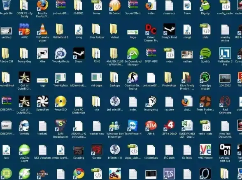242x180 pixels.
Task: Open Windows Live Messenger
Action: [115, 126]
